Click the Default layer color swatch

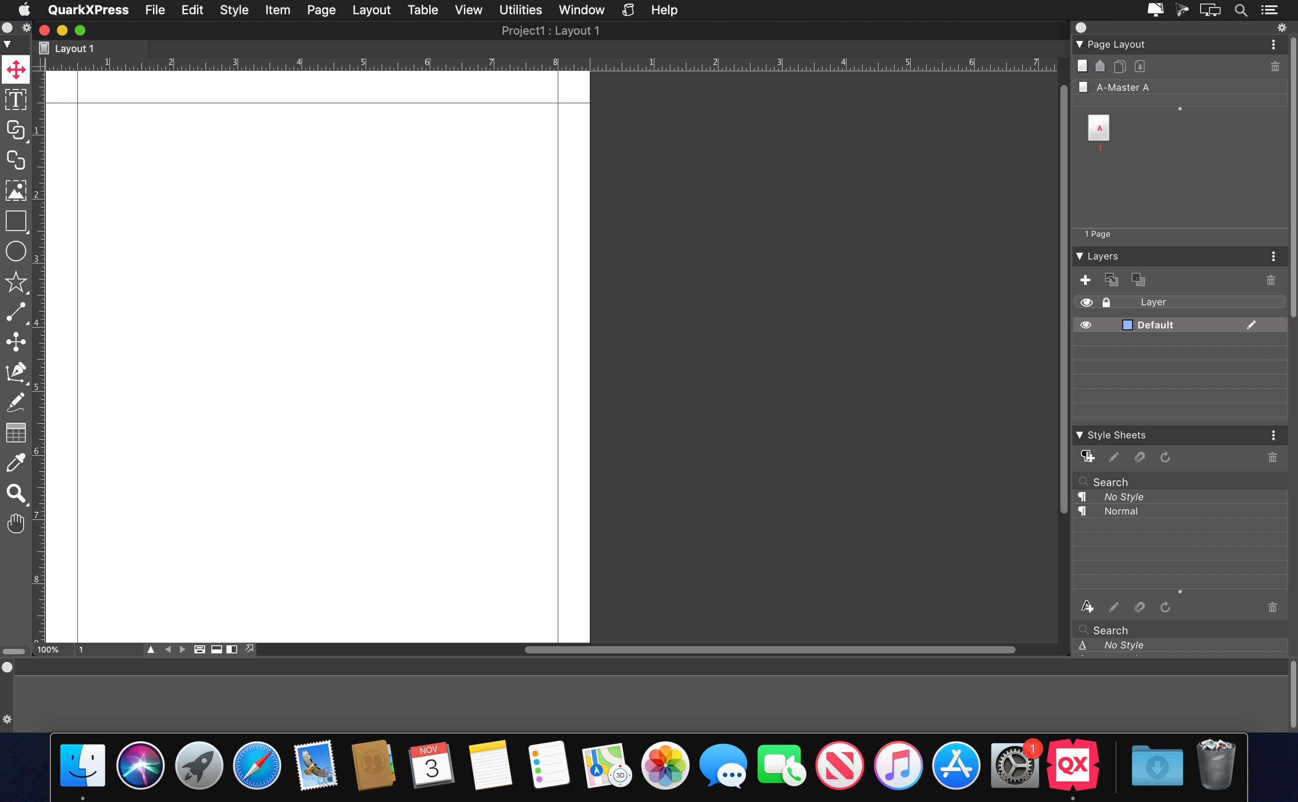pyautogui.click(x=1127, y=325)
